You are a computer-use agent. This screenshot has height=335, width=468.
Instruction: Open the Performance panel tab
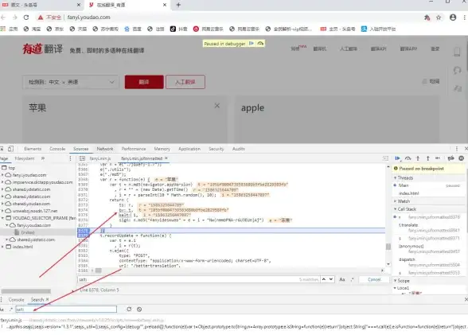tap(134, 149)
